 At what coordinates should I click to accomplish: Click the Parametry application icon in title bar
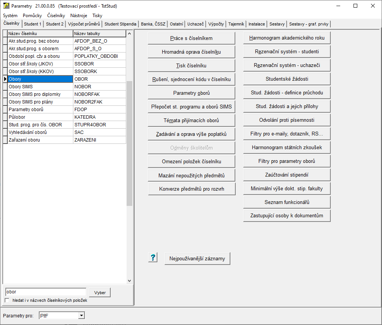[6, 6]
